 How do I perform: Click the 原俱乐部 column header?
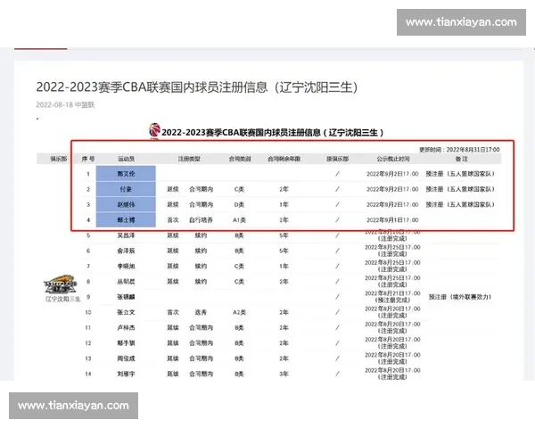337,159
